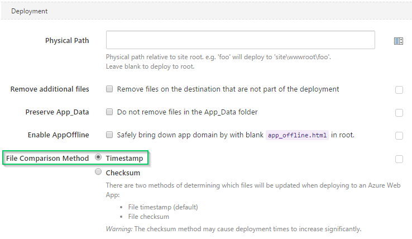The height and width of the screenshot is (239, 412).
Task: Click the Timestamp option label
Action: click(x=124, y=158)
